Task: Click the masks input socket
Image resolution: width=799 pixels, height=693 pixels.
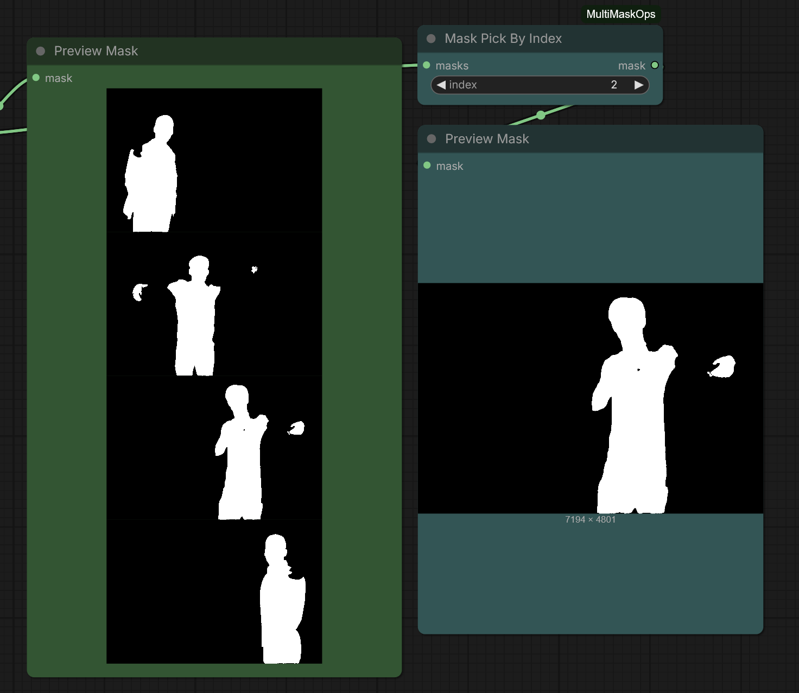Action: click(x=427, y=65)
